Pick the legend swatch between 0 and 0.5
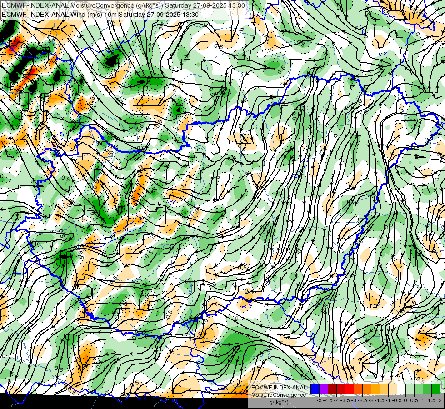This screenshot has height=409, width=445. pyautogui.click(x=410, y=389)
